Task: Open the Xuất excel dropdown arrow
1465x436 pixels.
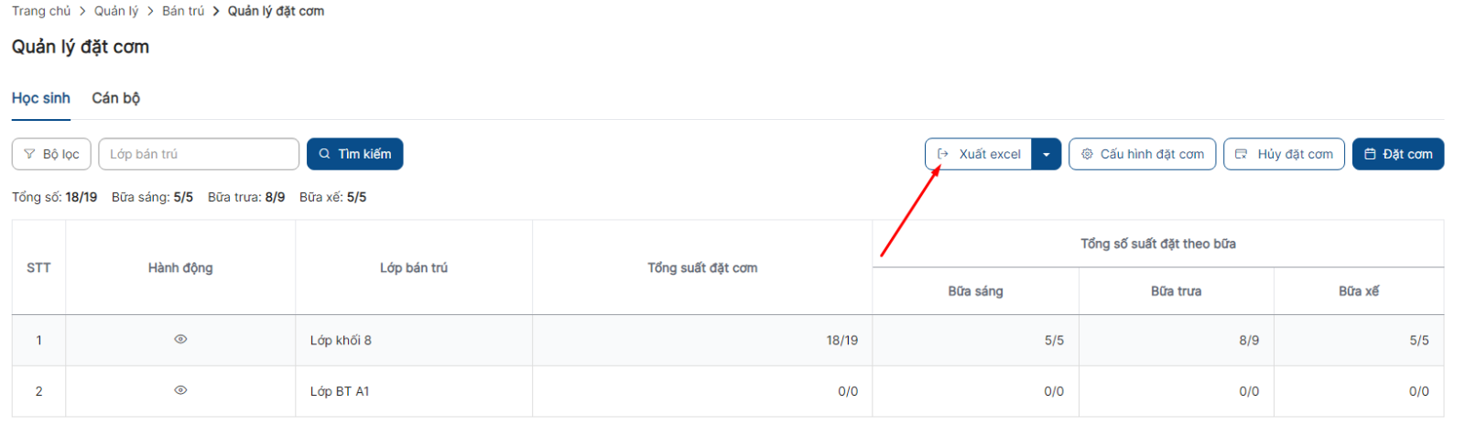Action: point(1046,154)
